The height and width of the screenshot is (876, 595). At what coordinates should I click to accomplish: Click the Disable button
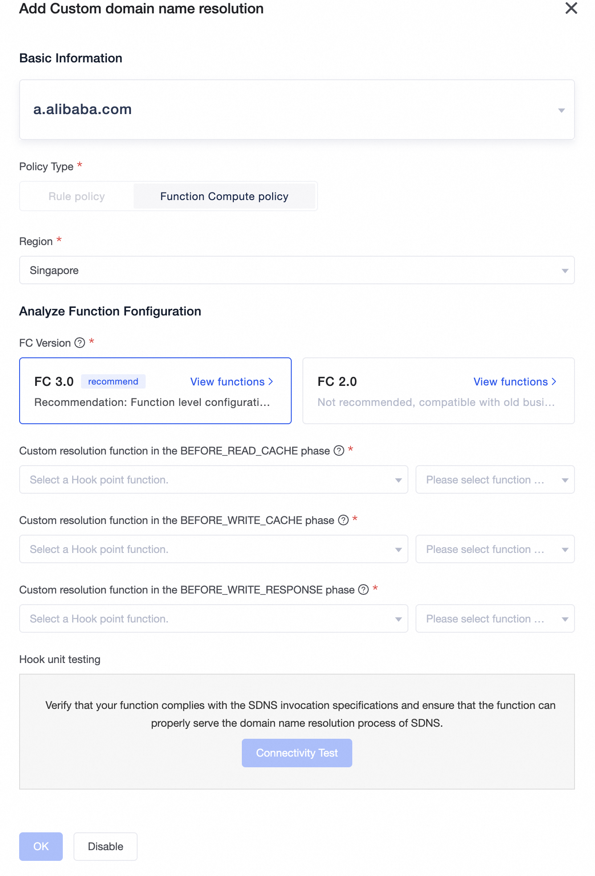pos(106,846)
